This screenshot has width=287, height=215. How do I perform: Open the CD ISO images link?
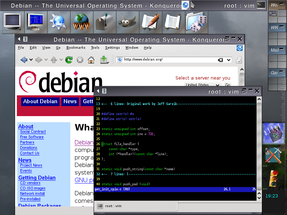click(33, 188)
